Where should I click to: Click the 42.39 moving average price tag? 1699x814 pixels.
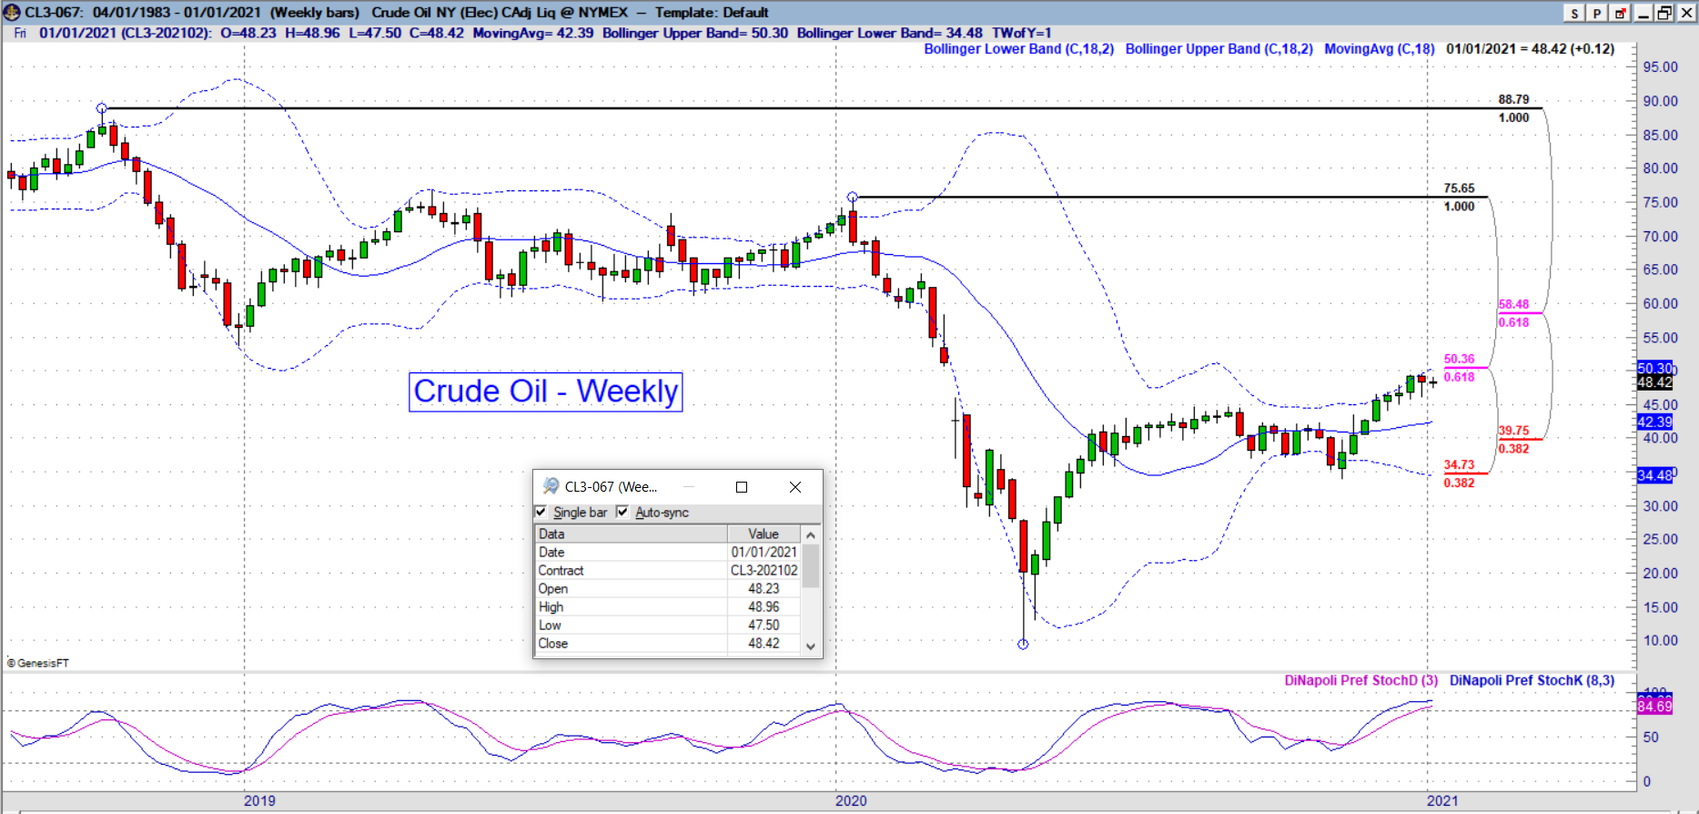1654,422
